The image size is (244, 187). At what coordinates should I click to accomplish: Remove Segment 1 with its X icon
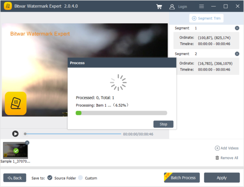click(x=237, y=28)
